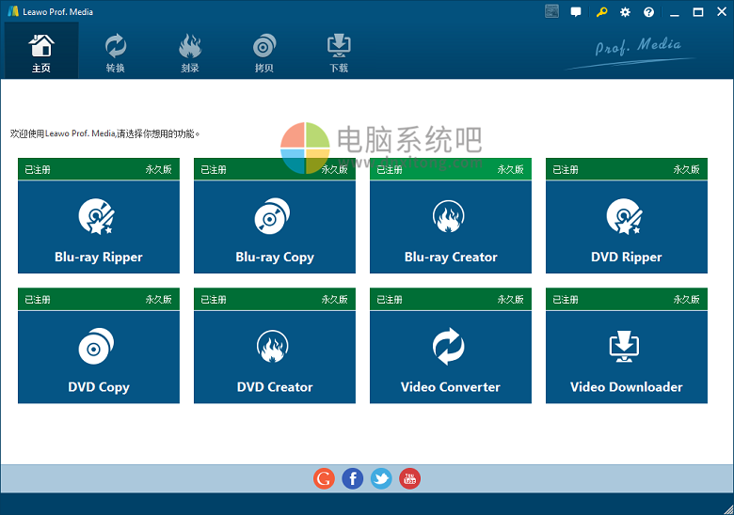734x515 pixels.
Task: Open the 下载 (Download) tab
Action: pyautogui.click(x=339, y=53)
